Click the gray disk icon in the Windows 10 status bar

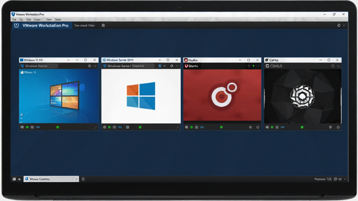click(x=22, y=127)
